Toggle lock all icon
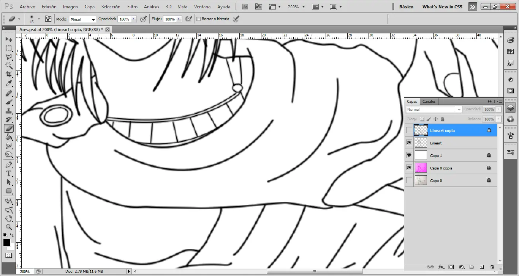519x276 pixels. pos(443,119)
